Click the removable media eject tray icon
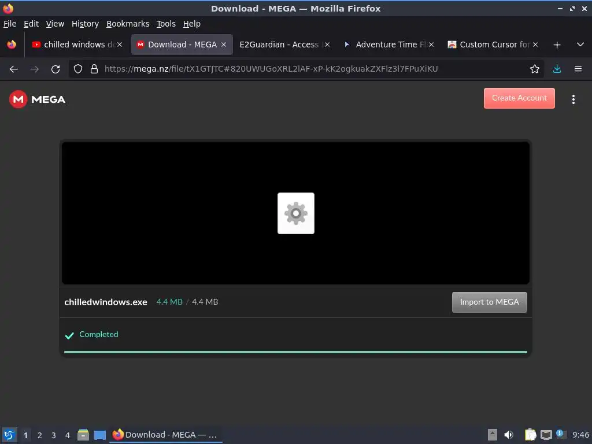Screen dimensions: 592x444 tap(493, 435)
